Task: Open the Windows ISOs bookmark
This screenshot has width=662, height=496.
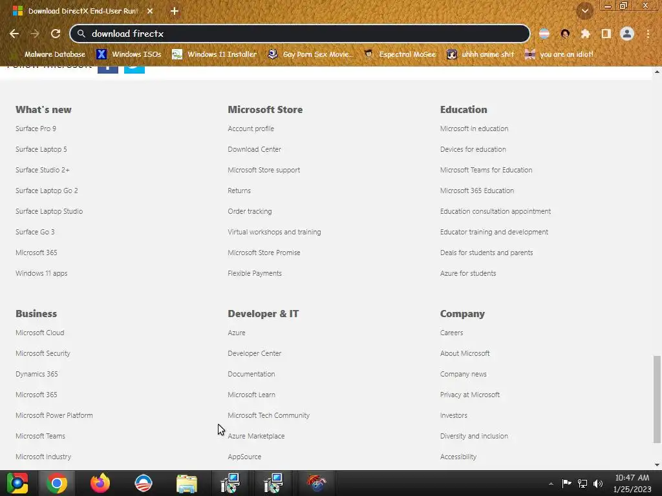Action: click(129, 54)
